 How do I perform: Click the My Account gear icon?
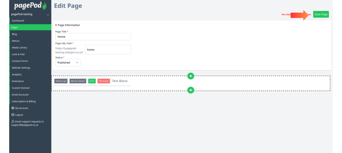[x=13, y=108]
